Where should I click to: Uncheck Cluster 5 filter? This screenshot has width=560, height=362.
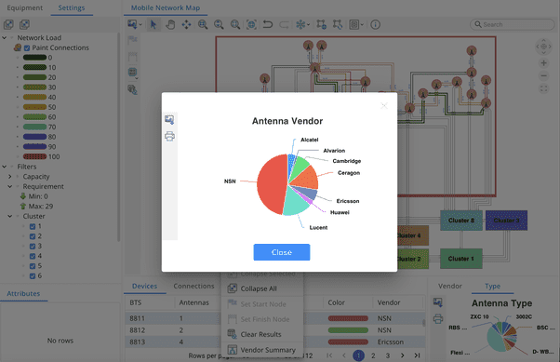tap(33, 266)
